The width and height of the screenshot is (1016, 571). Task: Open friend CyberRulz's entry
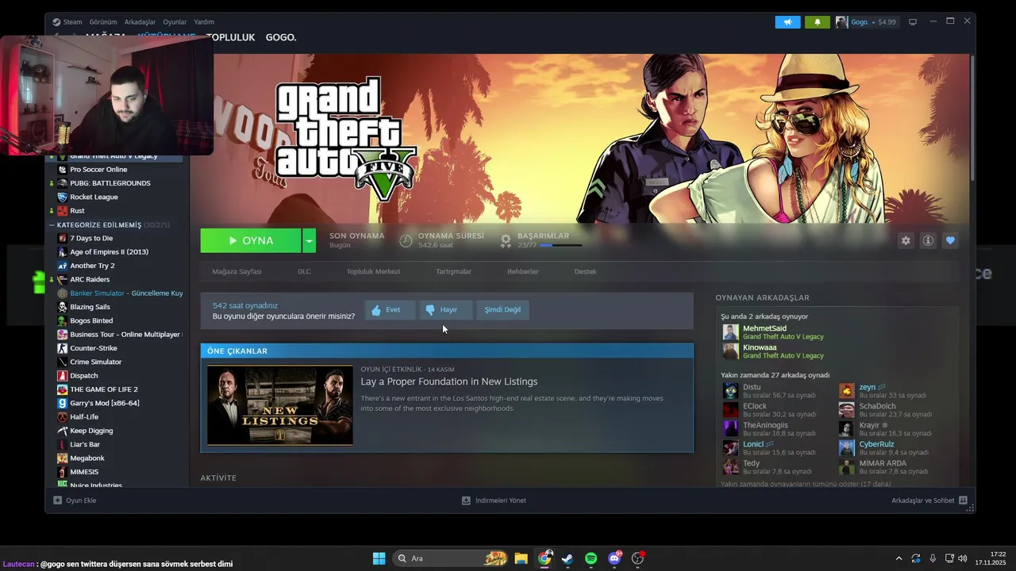click(884, 448)
